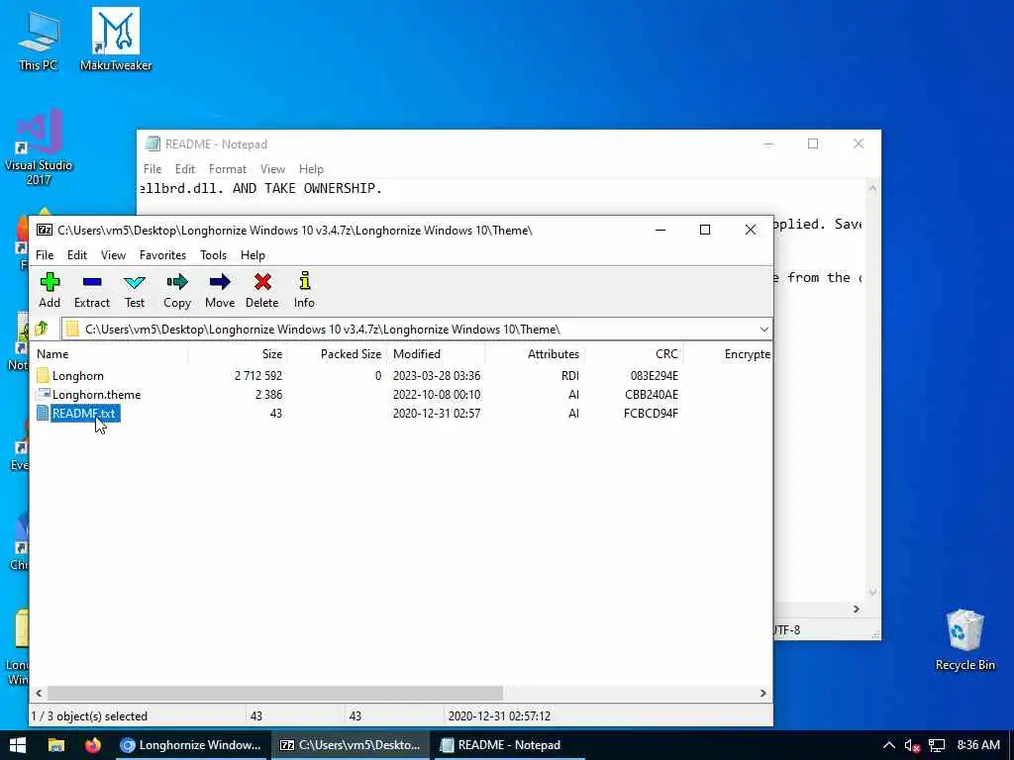Open the Notepad Format menu
Viewport: 1014px width, 760px height.
click(228, 169)
